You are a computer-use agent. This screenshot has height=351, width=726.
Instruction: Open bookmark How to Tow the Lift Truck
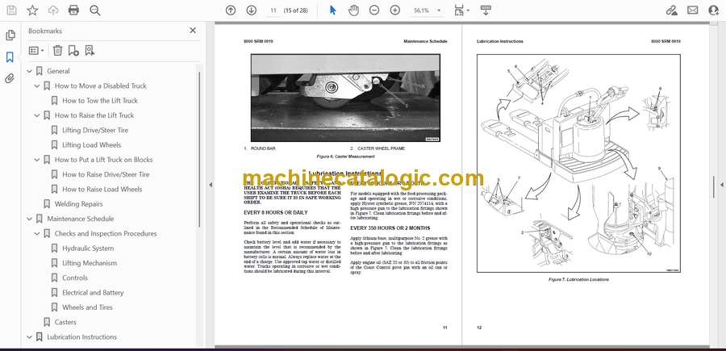(100, 101)
